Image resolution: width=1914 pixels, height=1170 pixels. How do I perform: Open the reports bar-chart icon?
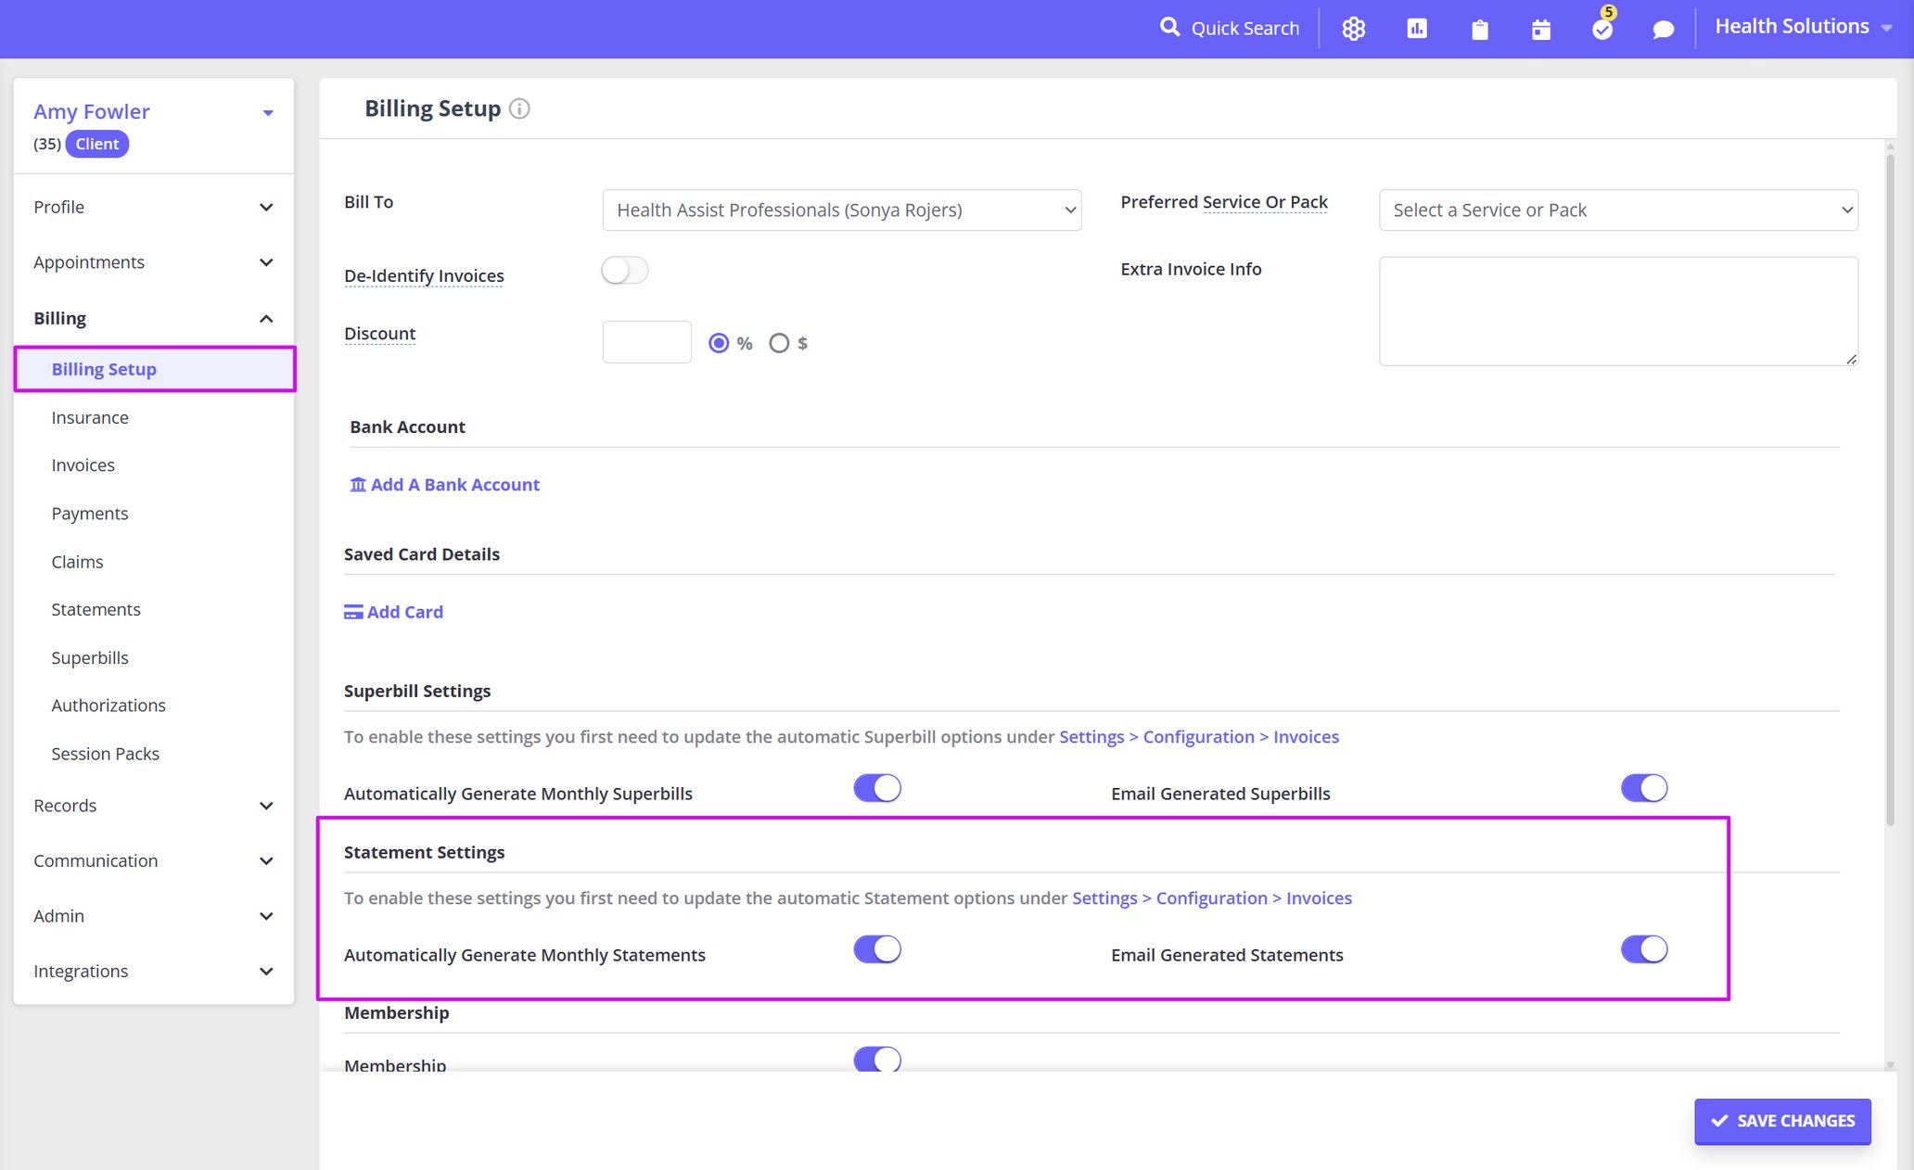[1416, 29]
